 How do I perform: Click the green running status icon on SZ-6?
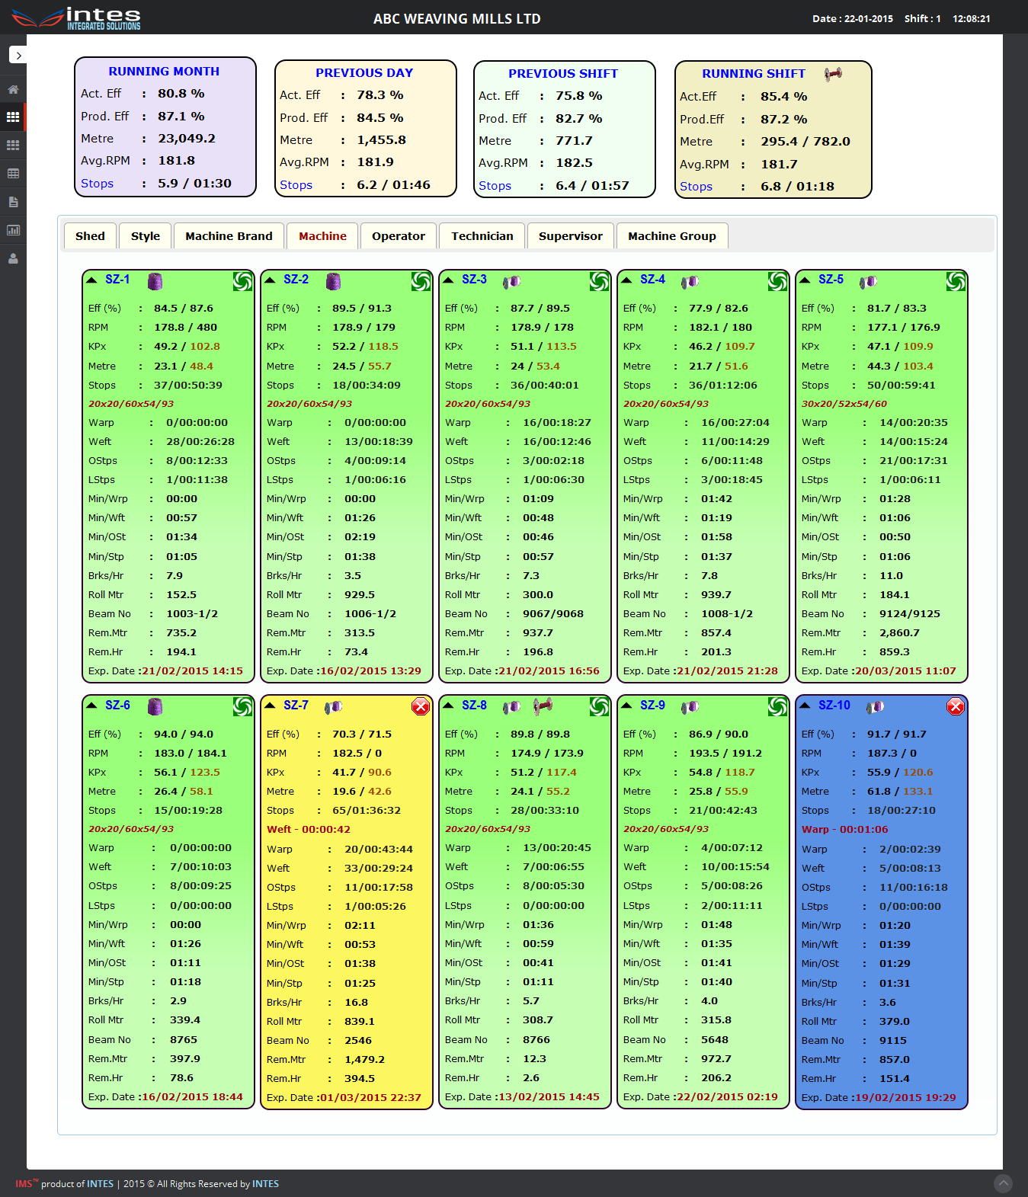click(x=242, y=707)
